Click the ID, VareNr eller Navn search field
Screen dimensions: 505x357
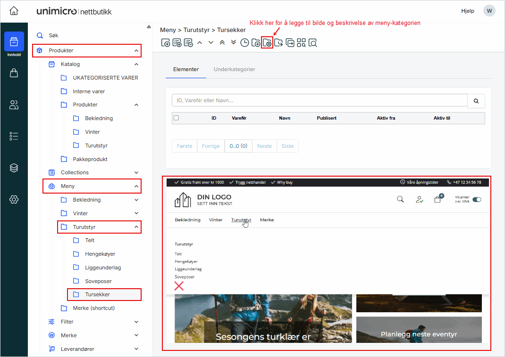pyautogui.click(x=320, y=100)
